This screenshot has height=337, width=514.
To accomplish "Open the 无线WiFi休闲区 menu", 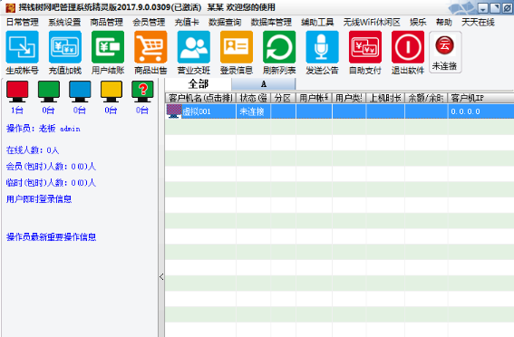I will click(372, 23).
